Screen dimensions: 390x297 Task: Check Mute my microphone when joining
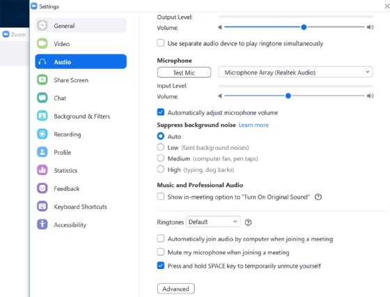click(x=161, y=252)
